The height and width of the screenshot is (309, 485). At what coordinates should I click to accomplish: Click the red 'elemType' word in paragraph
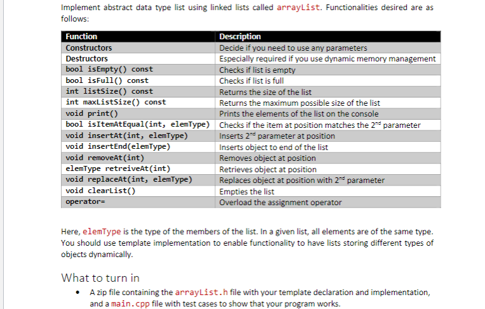click(102, 232)
